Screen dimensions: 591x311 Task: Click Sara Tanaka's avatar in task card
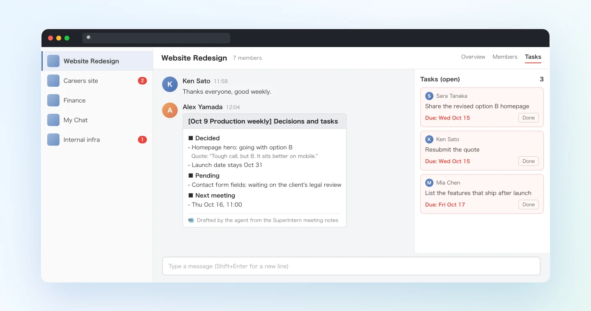click(x=429, y=96)
